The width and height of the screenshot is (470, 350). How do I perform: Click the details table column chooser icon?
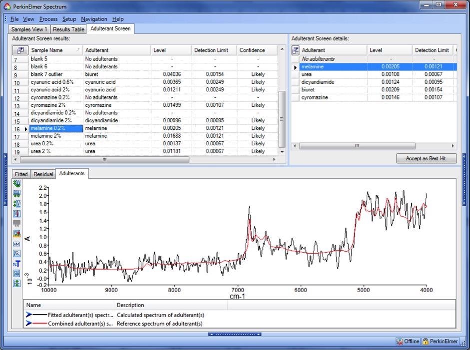pyautogui.click(x=295, y=50)
